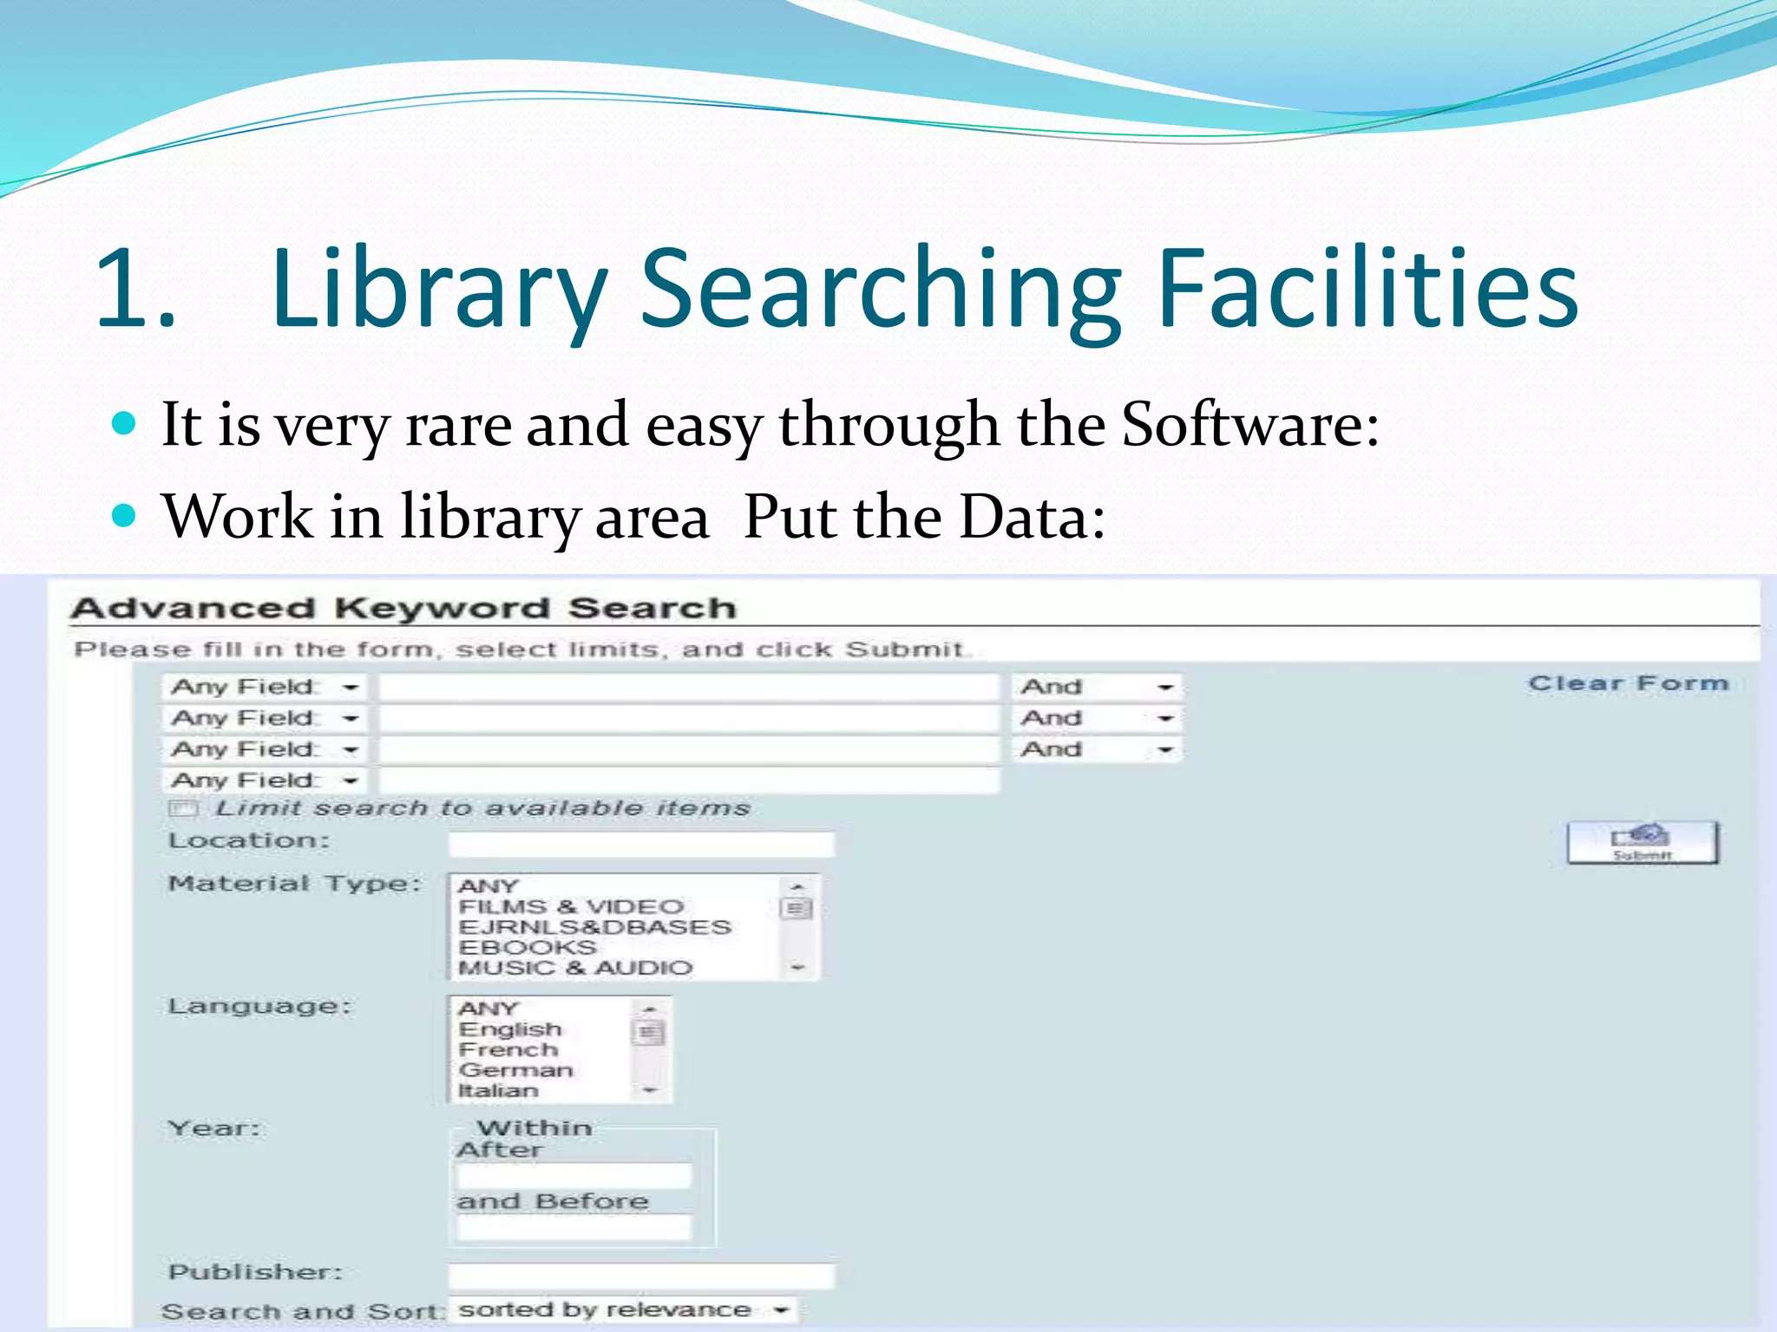Open the third Any Field dropdown
1777x1332 pixels.
tap(264, 749)
